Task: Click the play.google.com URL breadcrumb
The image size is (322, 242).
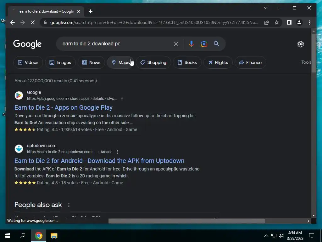Action: [x=72, y=99]
